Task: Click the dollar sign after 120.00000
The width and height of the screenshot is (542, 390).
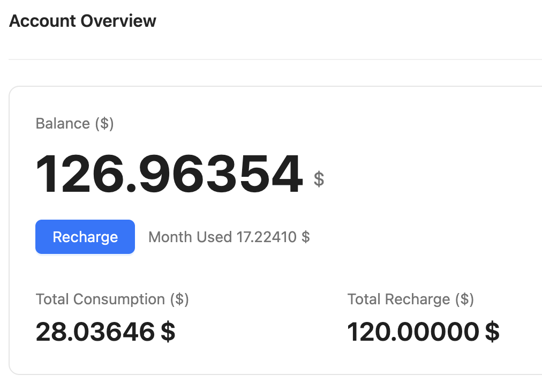Action: click(492, 332)
